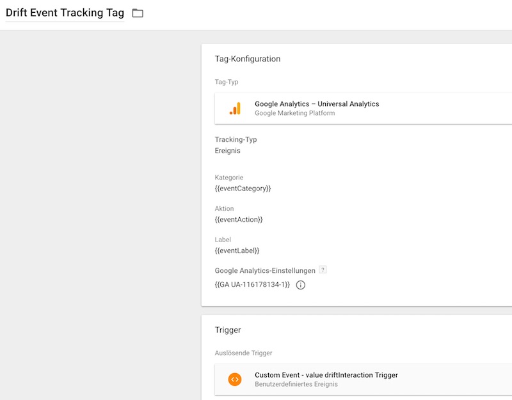Viewport: 512px width, 400px height.
Task: Click the Google Marketing Platform subtitle
Action: (294, 113)
